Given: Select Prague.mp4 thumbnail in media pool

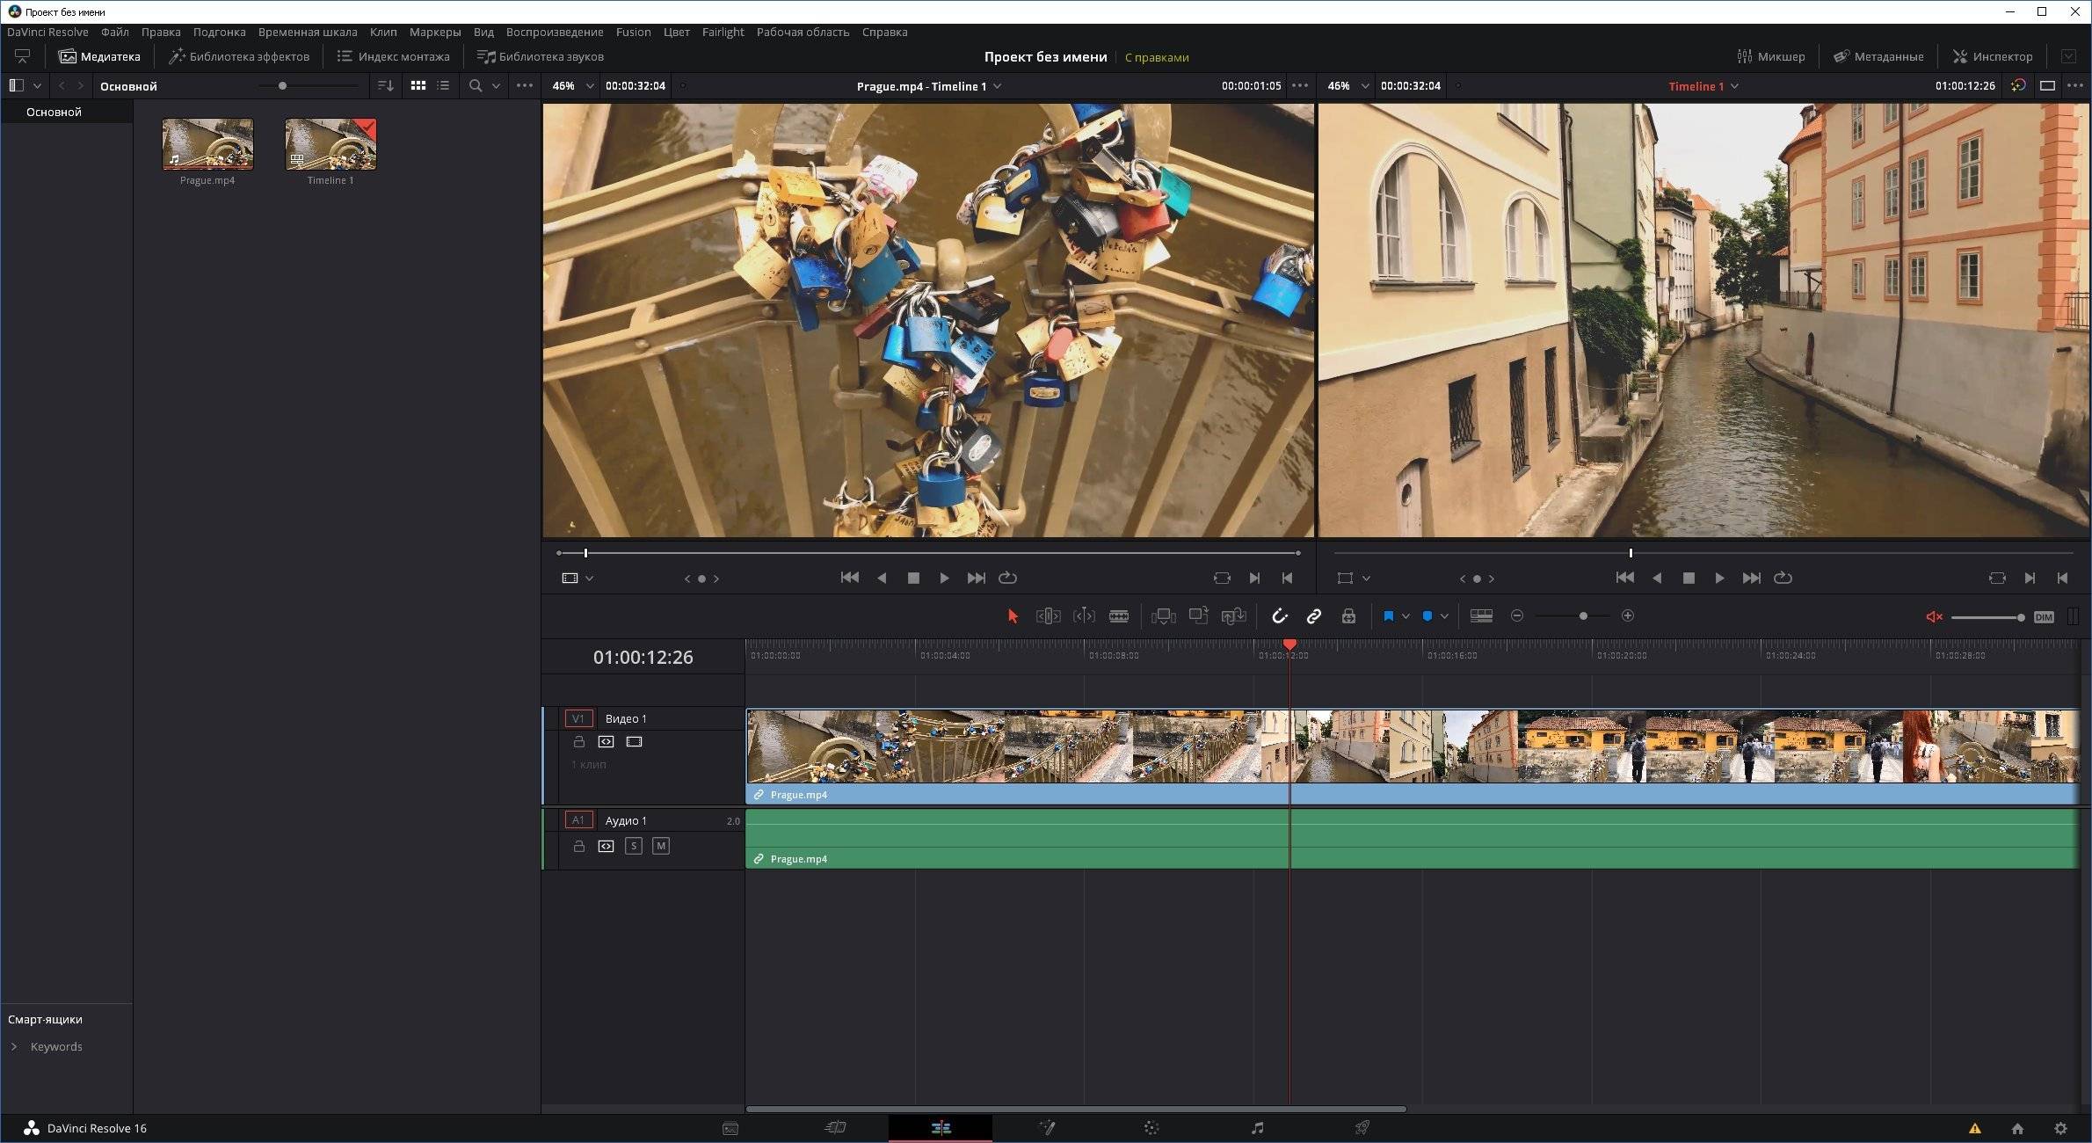Looking at the screenshot, I should 207,144.
